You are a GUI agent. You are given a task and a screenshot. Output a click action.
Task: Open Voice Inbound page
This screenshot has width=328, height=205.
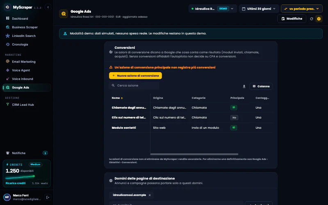27,79
